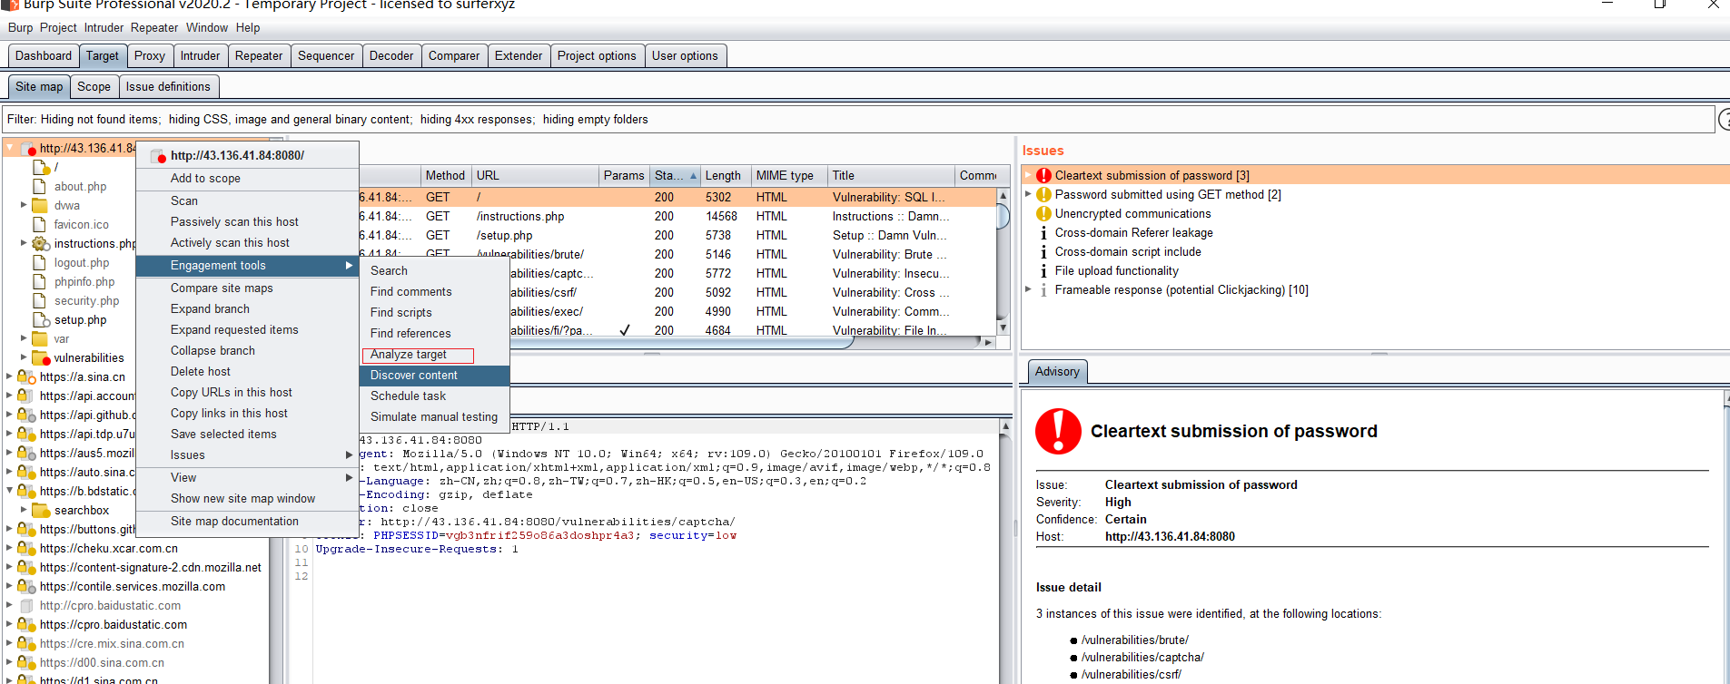Click the scroll-up arrow of the request editor
This screenshot has width=1730, height=684.
[1004, 425]
